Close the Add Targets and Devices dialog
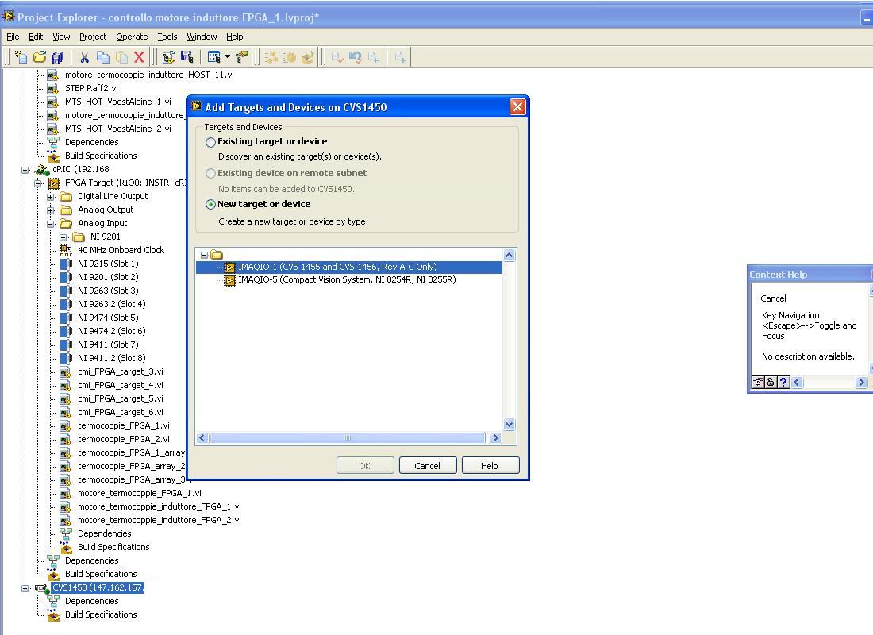Screen dimensions: 873x635 [x=517, y=107]
